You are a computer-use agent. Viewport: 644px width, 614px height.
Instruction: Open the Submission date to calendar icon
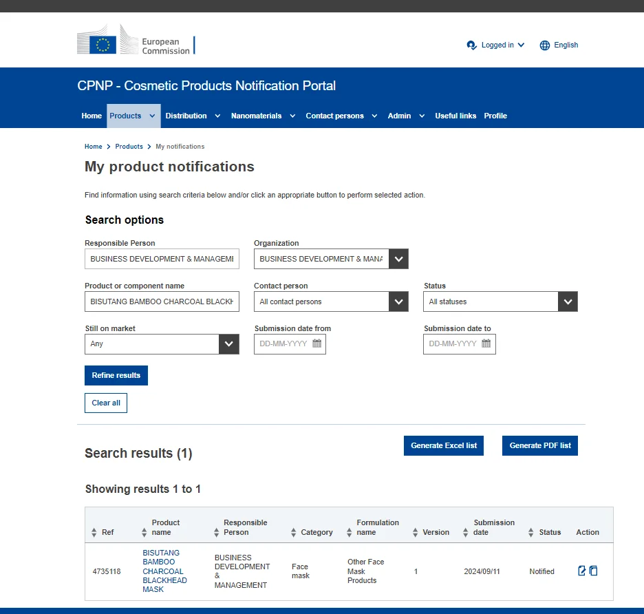click(486, 343)
